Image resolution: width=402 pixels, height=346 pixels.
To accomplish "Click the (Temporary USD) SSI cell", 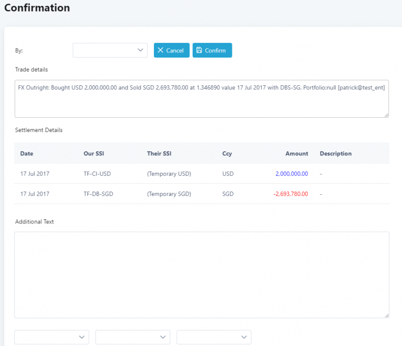I will click(169, 174).
